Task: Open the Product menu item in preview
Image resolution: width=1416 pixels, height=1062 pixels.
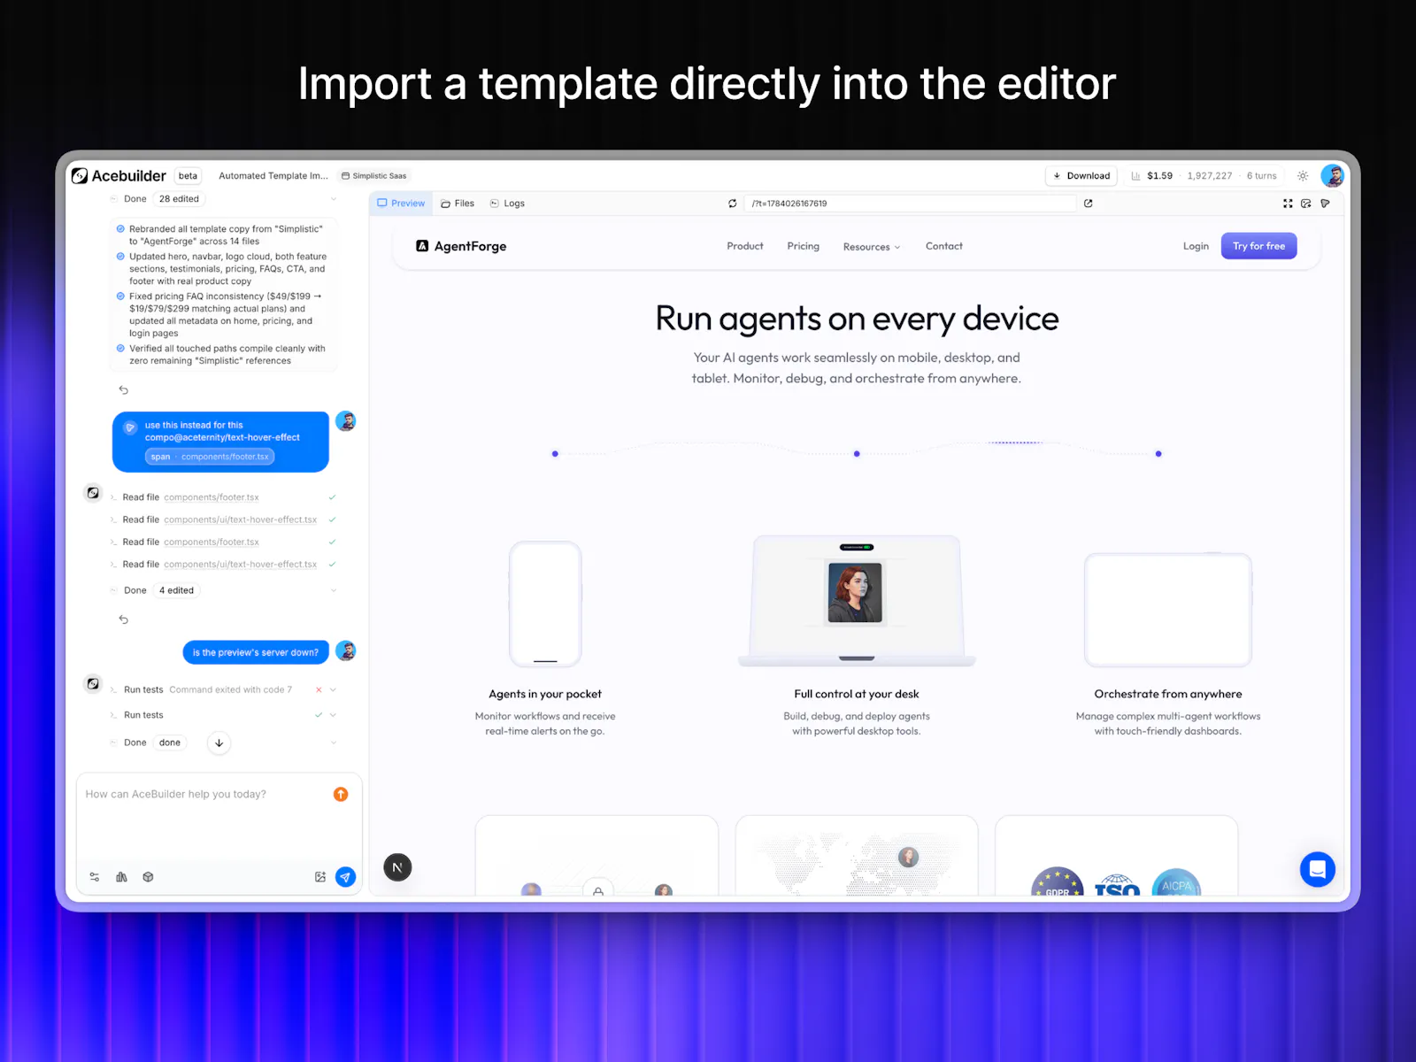Action: pyautogui.click(x=745, y=246)
